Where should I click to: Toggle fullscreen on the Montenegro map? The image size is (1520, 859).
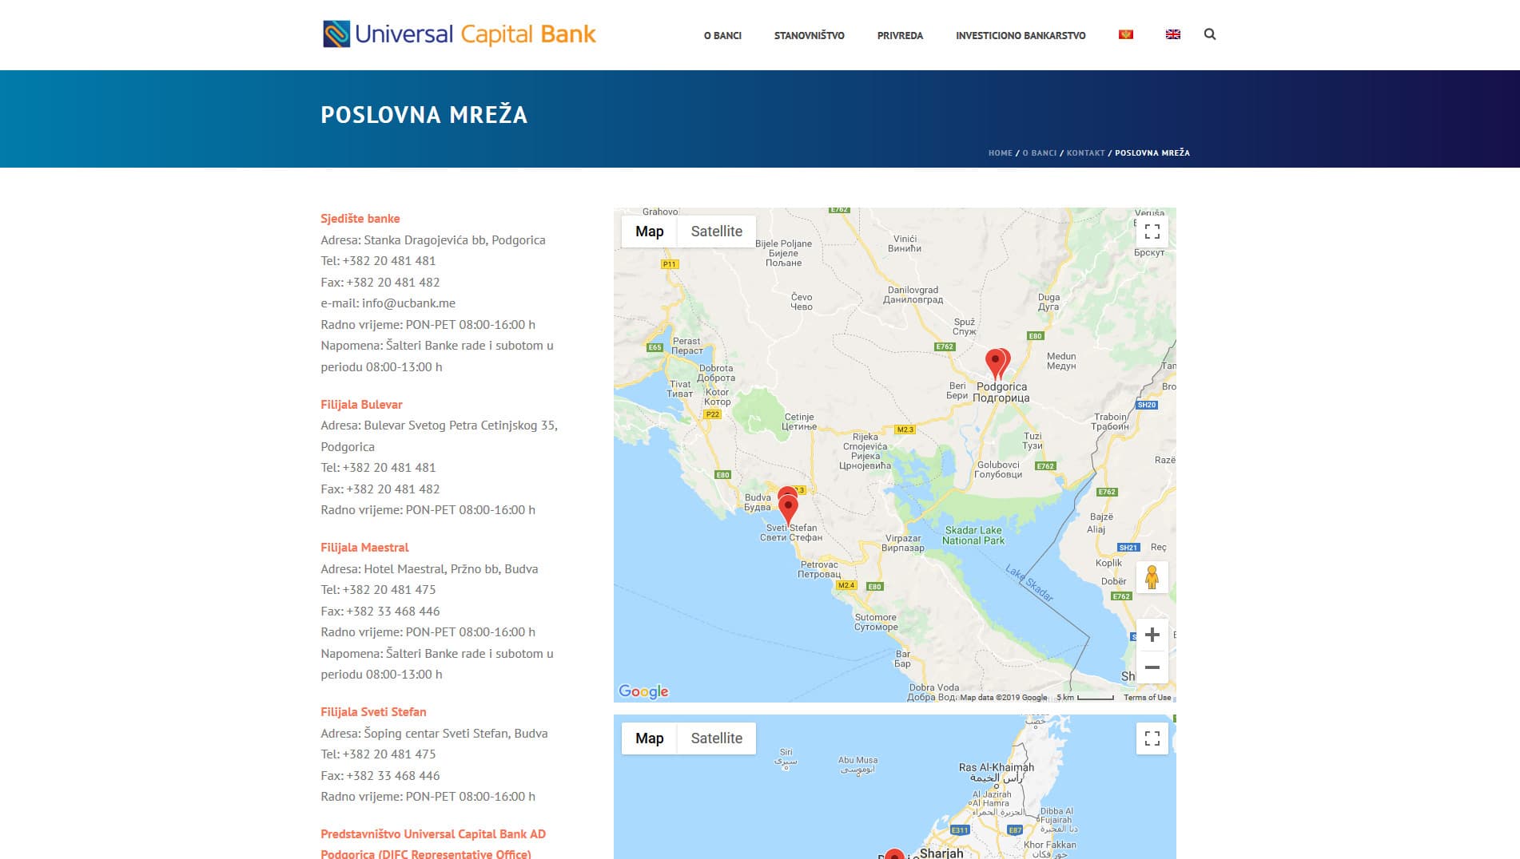(x=1152, y=232)
